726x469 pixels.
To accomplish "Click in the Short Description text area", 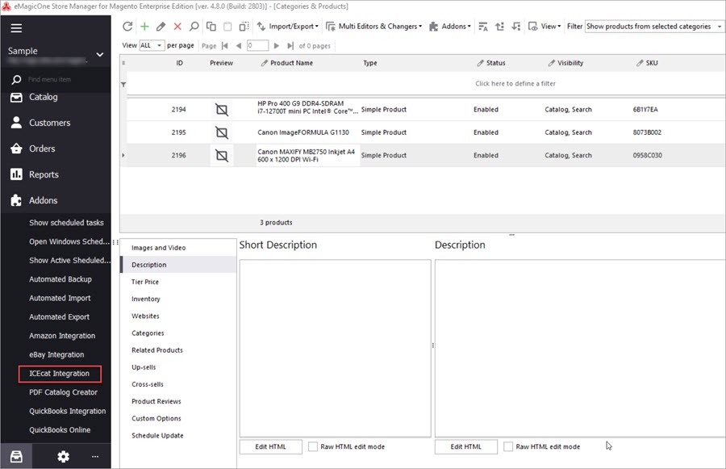I will [x=336, y=348].
